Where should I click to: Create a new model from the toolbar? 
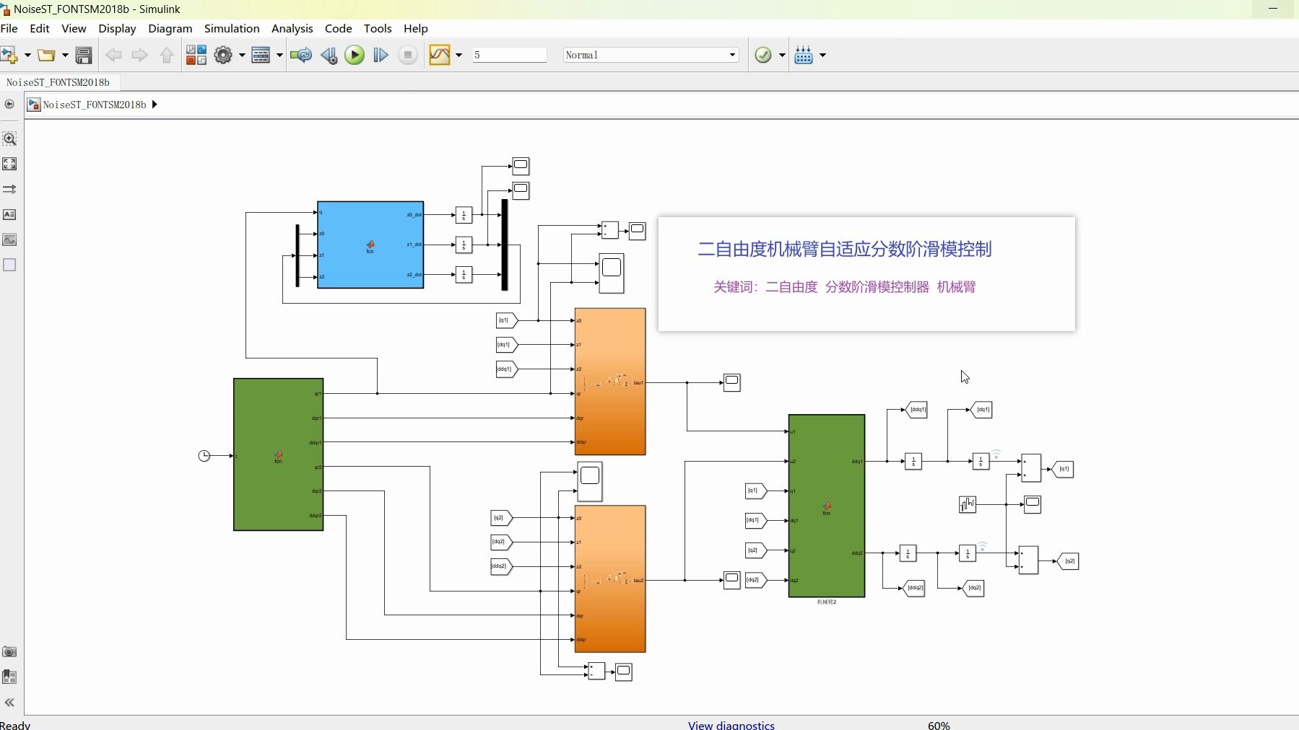[9, 55]
